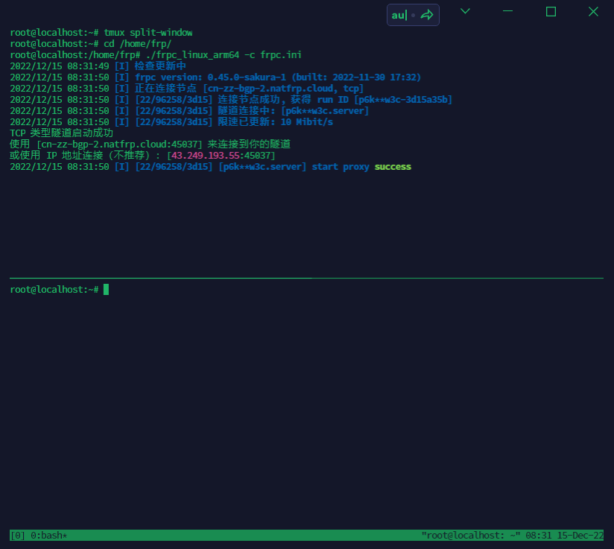This screenshot has height=549, width=614.
Task: Click the cursor block in the lower tmux pane
Action: (x=106, y=289)
